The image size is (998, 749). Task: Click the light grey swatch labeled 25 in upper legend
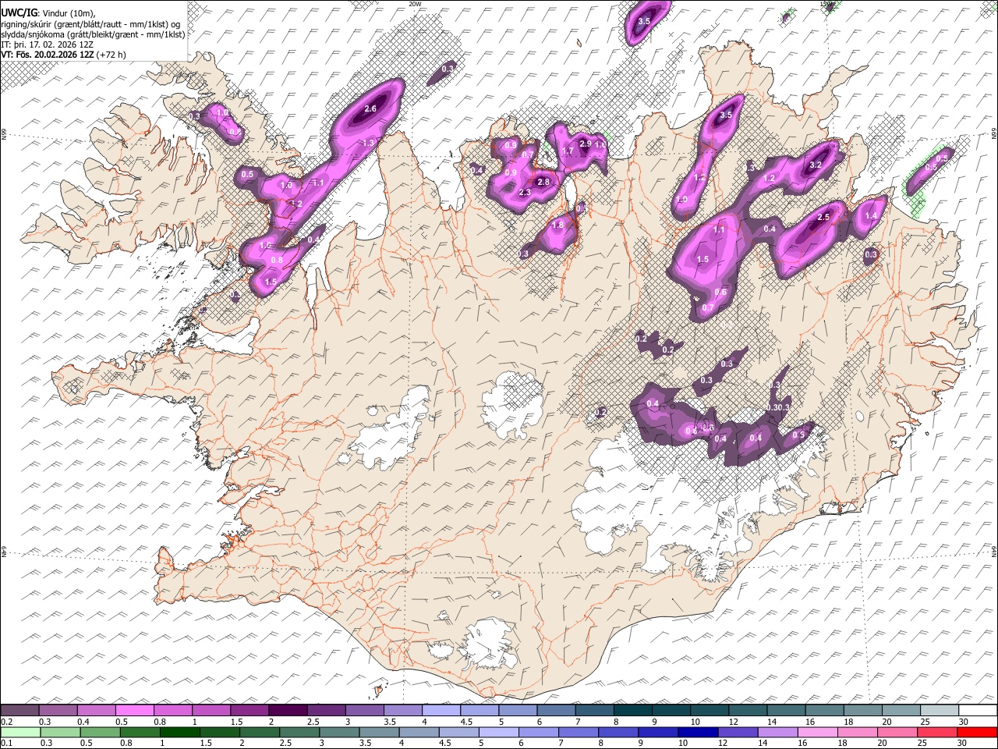938,711
